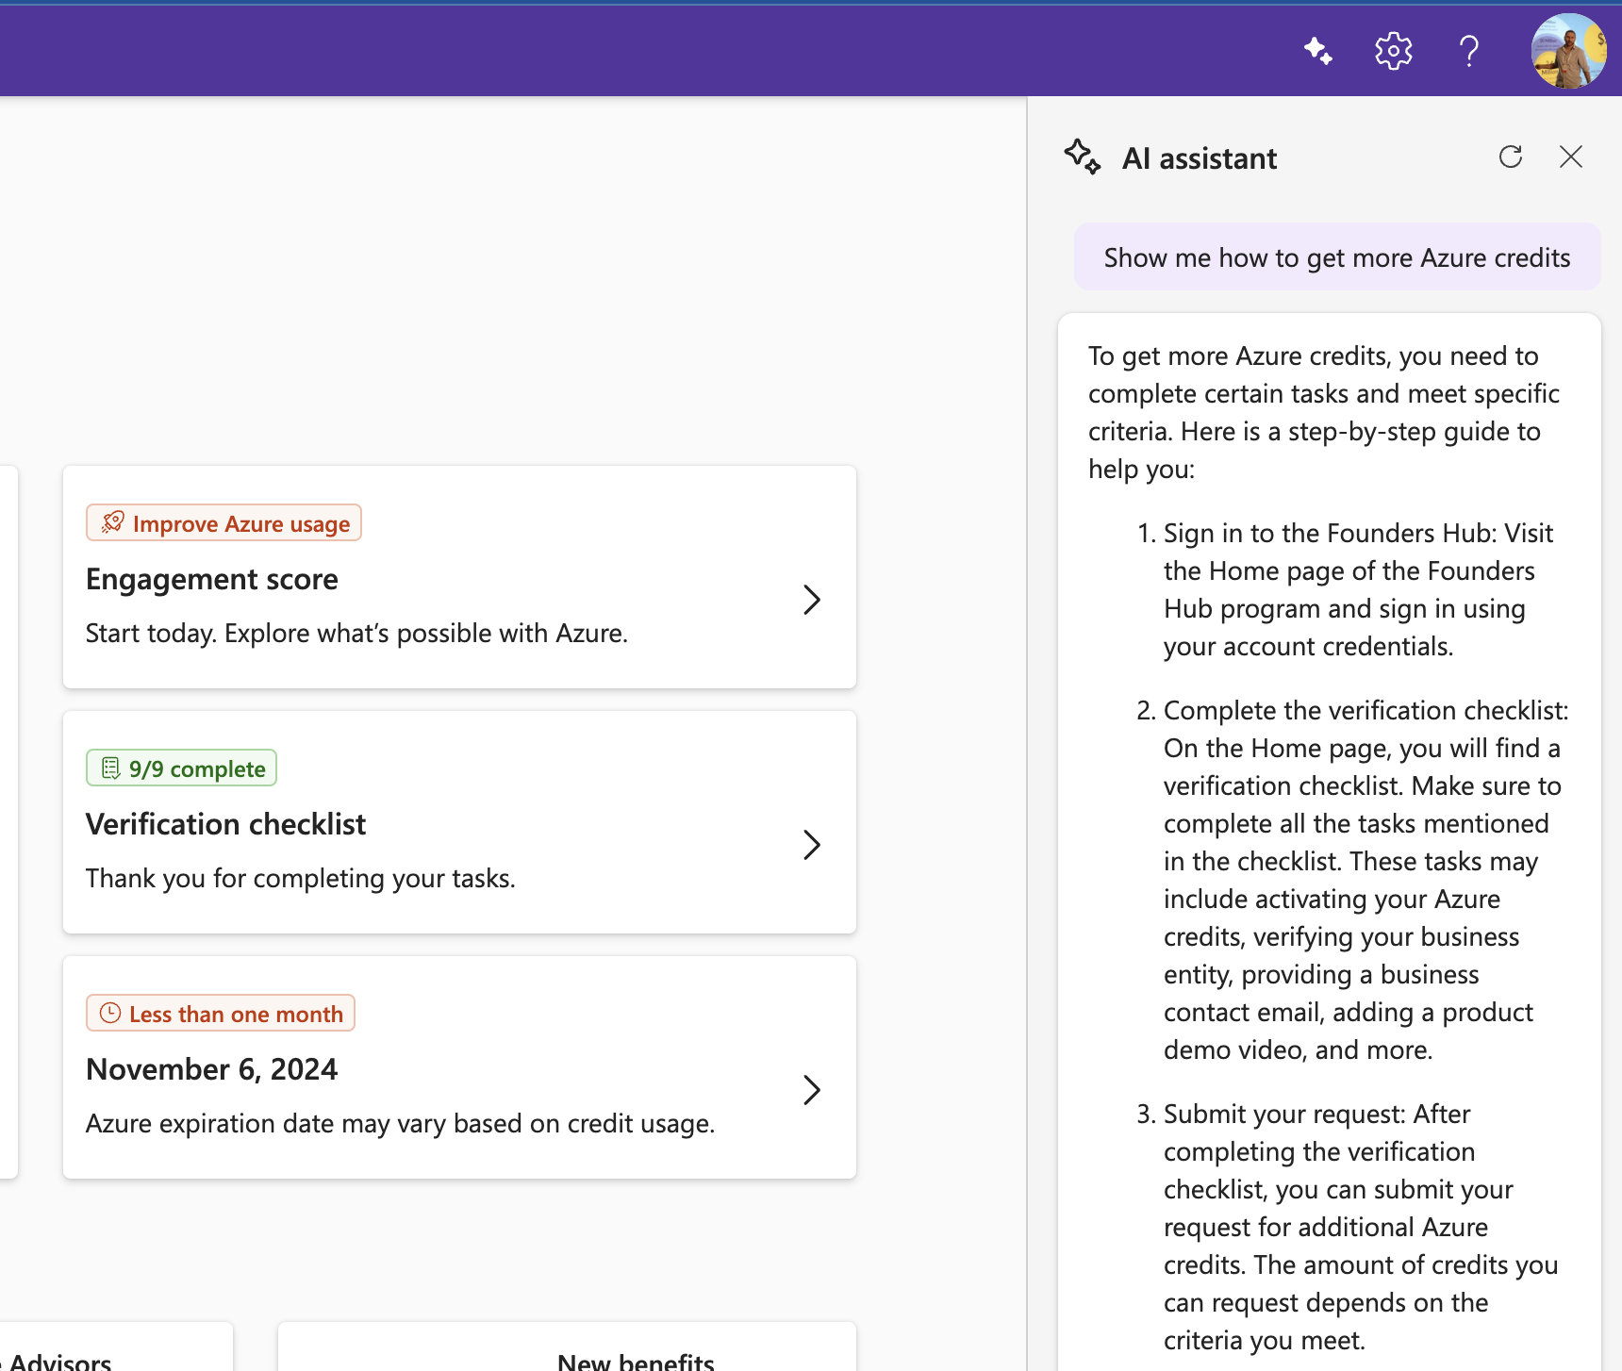Screen dimensions: 1622x1371
Task: Click 'Thank you for completing your tasks.' text
Action: (x=301, y=879)
